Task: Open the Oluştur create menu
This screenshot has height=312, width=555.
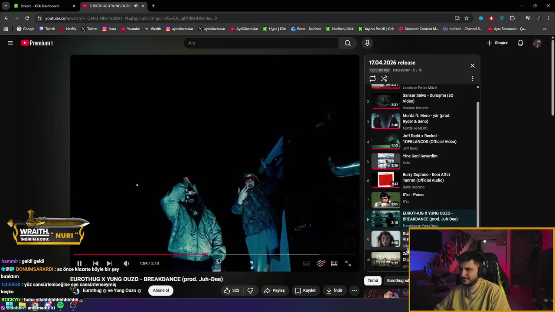Action: pos(497,43)
